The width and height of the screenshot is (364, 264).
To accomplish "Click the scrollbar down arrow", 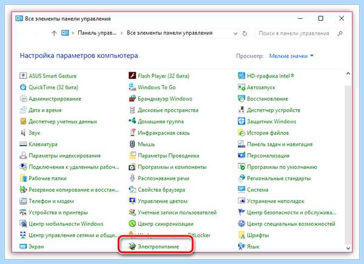I will pyautogui.click(x=348, y=248).
